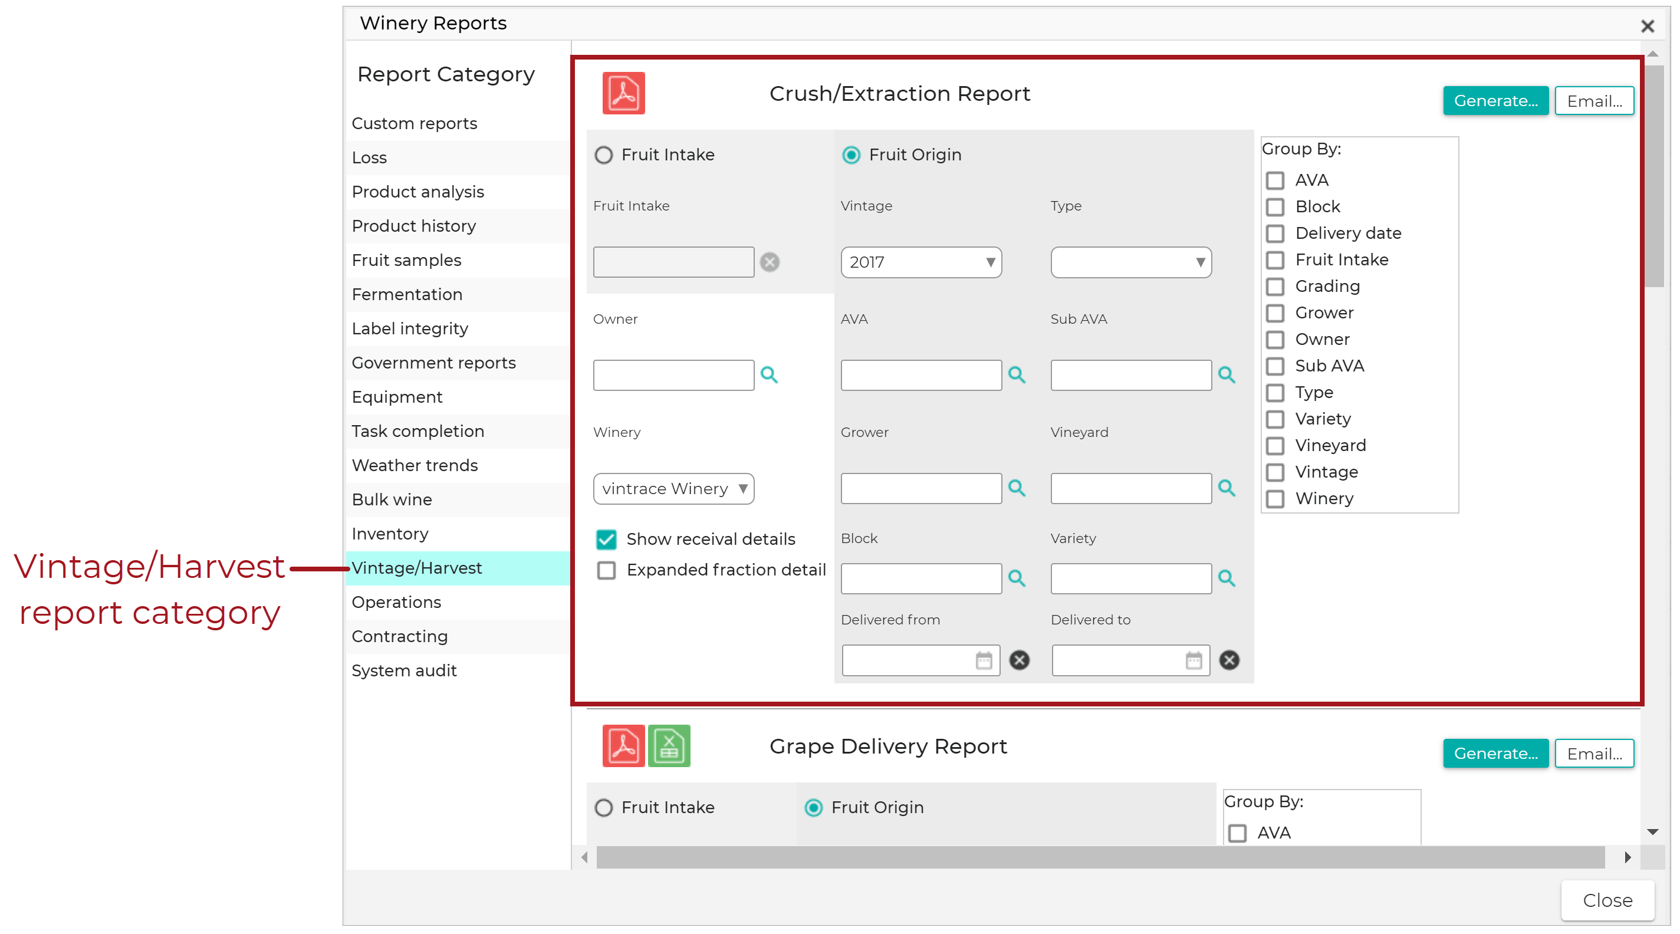Click the horizontal scrollbar left arrow

[584, 857]
